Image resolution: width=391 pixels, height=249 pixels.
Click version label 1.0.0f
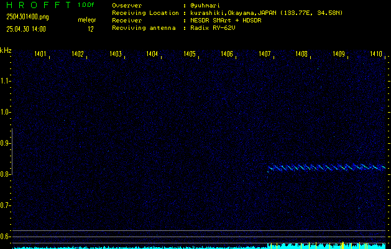[x=86, y=5]
